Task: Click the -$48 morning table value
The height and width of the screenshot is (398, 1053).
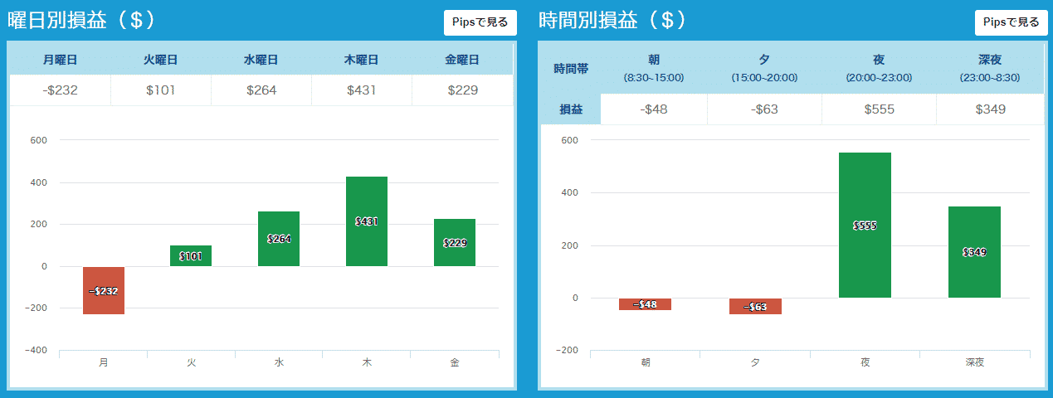Action: [654, 109]
